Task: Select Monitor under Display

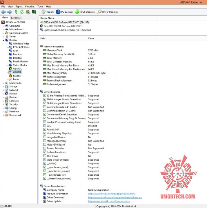Action: (15, 54)
